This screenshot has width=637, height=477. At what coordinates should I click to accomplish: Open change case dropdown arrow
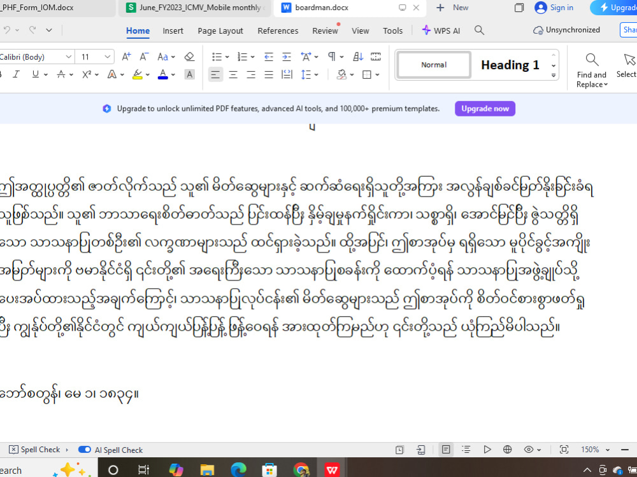173,57
